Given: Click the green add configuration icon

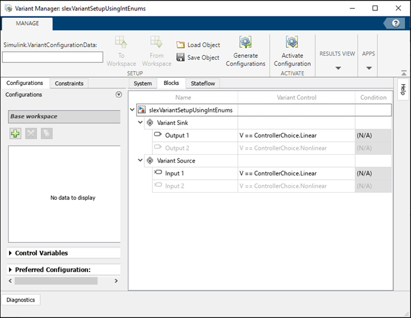Looking at the screenshot, I should 15,133.
